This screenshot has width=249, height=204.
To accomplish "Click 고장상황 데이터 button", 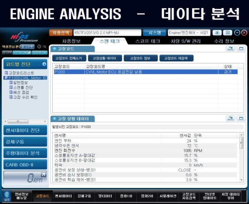I will [105, 58].
